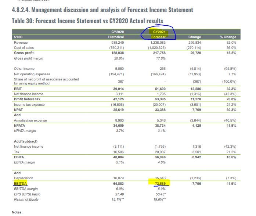This screenshot has height=216, width=256.
Task: Click other income value 5,080
Action: point(119,69)
